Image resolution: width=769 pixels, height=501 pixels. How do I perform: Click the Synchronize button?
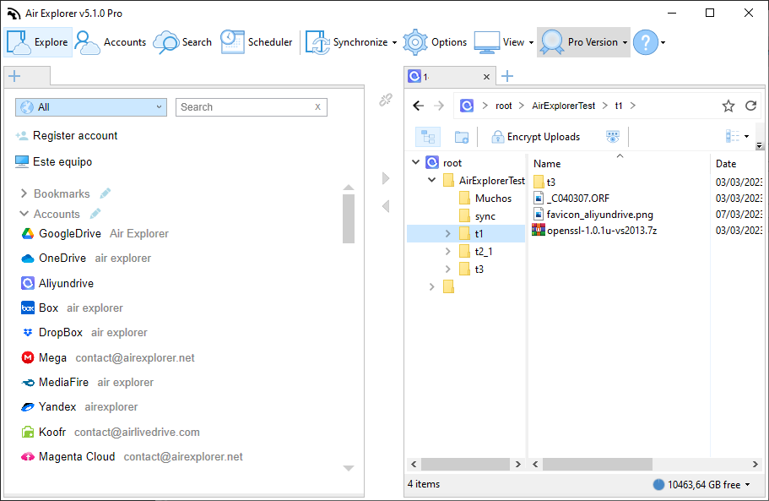click(x=346, y=42)
